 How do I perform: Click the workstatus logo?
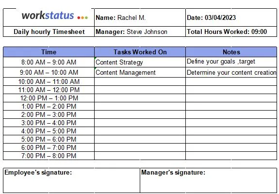click(x=55, y=16)
